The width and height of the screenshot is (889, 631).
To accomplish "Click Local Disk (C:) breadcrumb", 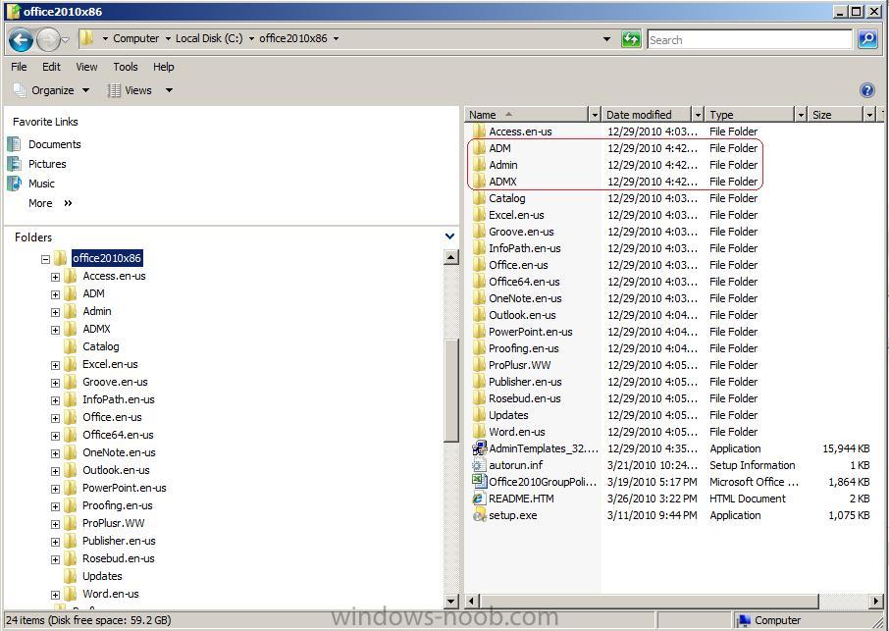I will pos(209,38).
